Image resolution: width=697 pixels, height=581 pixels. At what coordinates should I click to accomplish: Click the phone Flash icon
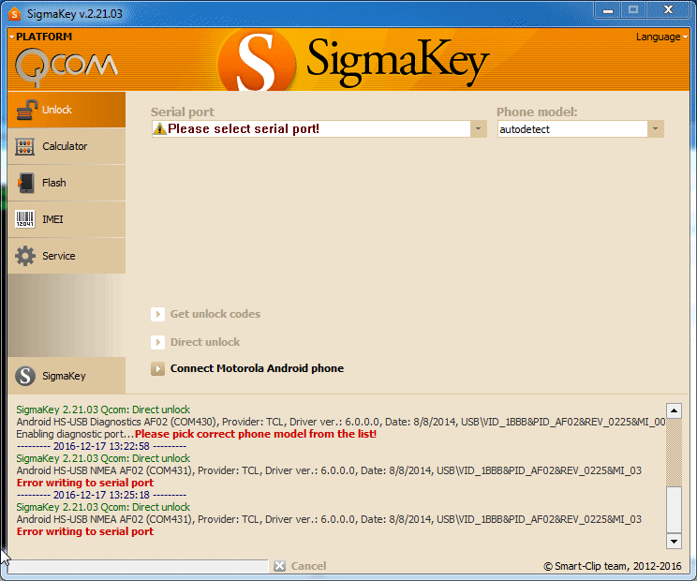point(26,183)
